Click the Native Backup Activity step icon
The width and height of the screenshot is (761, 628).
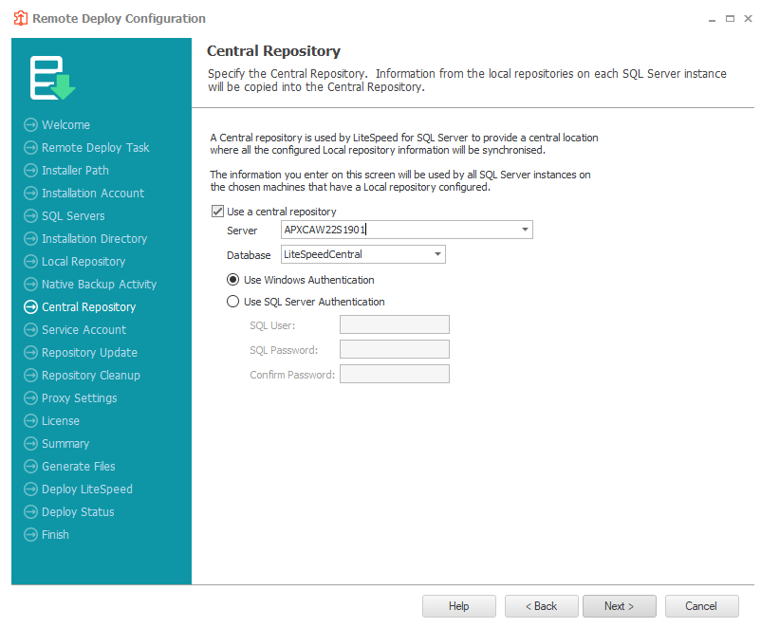tap(30, 285)
